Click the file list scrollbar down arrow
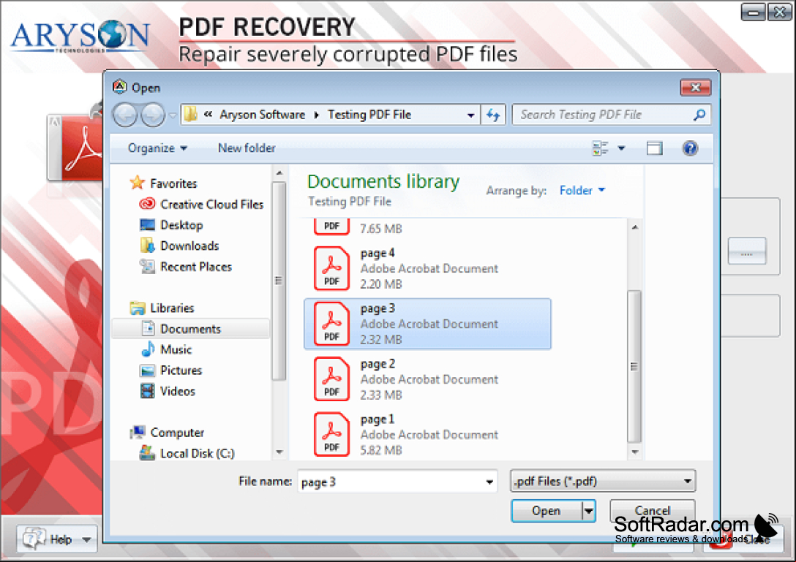796x562 pixels. (634, 452)
